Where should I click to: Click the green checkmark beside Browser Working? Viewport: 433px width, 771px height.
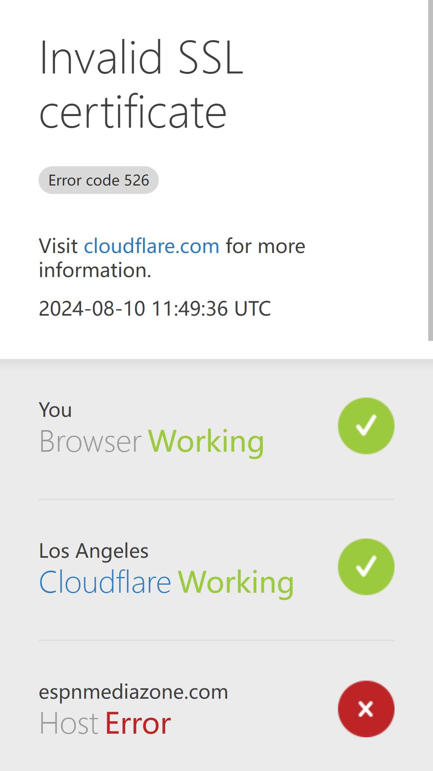click(366, 426)
